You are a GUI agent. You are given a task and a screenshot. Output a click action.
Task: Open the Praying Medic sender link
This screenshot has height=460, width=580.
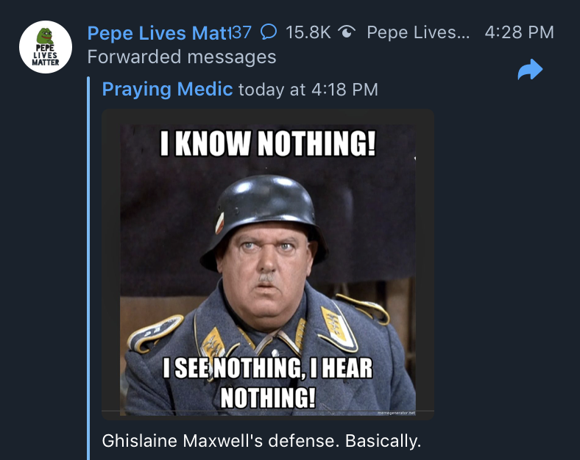point(167,89)
